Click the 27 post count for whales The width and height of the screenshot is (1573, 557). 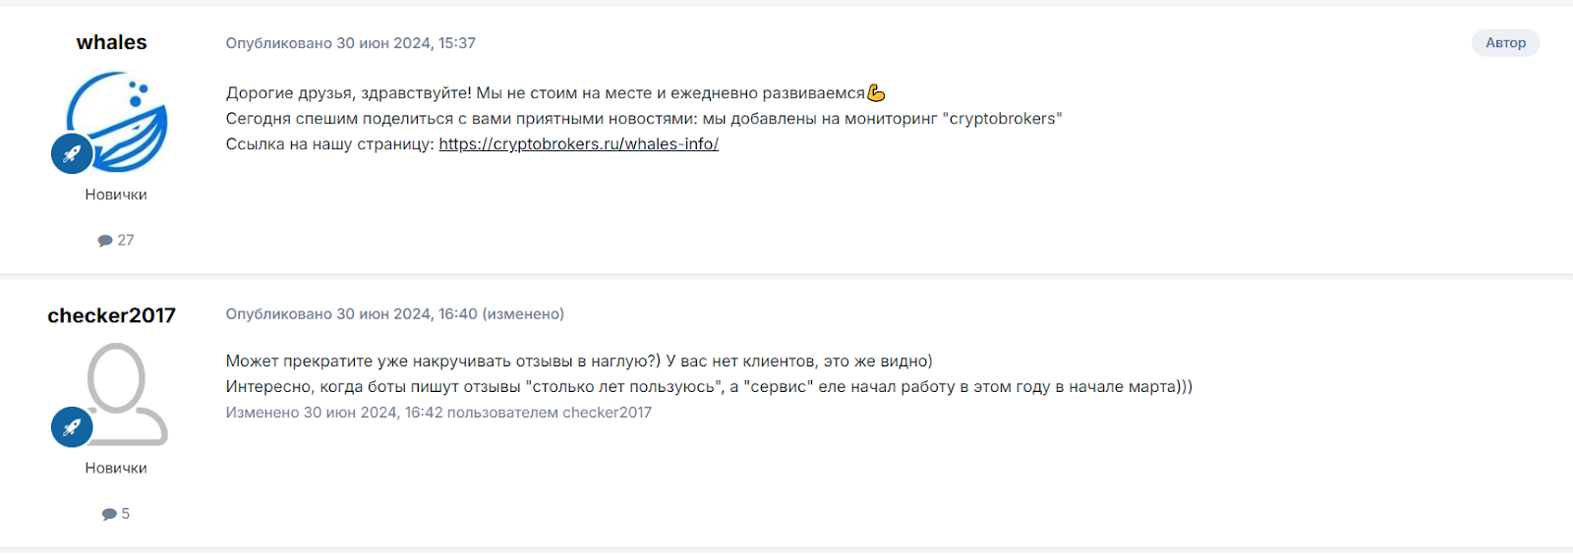(126, 240)
